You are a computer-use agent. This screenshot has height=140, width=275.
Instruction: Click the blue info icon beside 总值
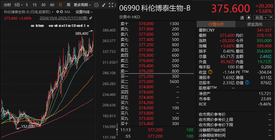247,83
